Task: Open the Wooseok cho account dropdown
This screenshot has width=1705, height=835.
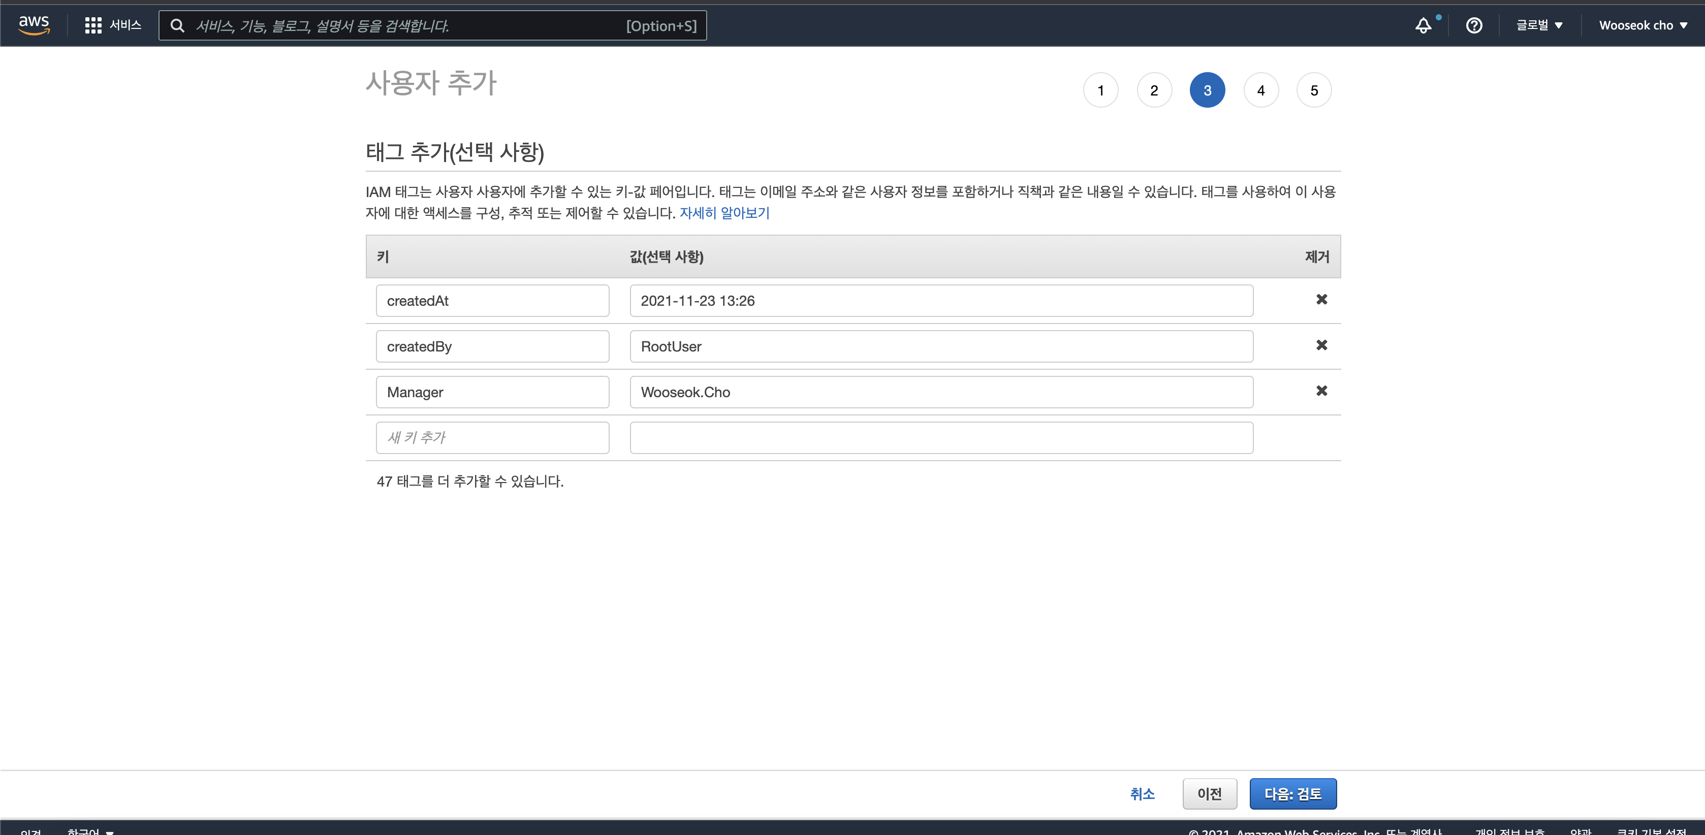Action: pos(1643,26)
